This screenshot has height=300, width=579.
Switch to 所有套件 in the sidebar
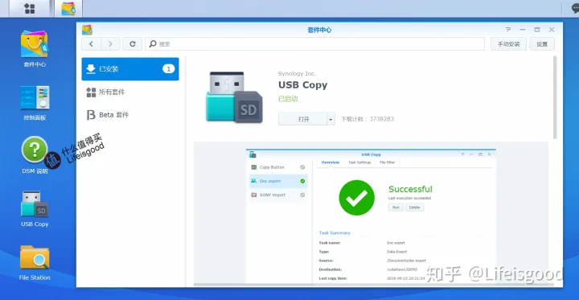click(130, 92)
